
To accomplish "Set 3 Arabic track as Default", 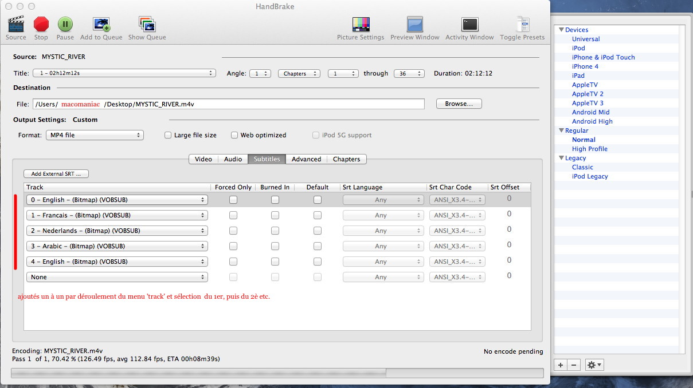I will coord(318,246).
